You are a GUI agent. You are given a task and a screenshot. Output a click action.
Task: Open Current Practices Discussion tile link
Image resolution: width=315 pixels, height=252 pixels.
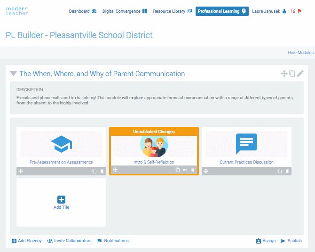point(246,162)
